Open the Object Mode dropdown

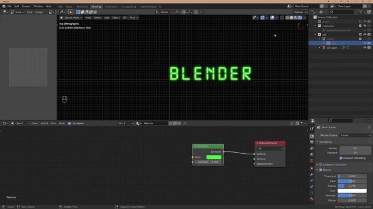pos(71,17)
